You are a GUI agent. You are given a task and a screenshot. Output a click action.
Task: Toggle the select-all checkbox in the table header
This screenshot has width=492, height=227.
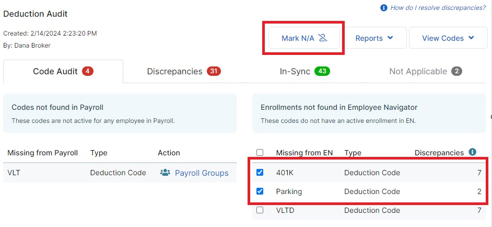[260, 153]
